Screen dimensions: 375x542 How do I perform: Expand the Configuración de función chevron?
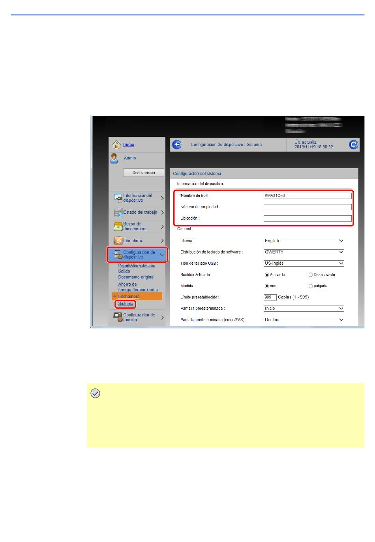162,318
